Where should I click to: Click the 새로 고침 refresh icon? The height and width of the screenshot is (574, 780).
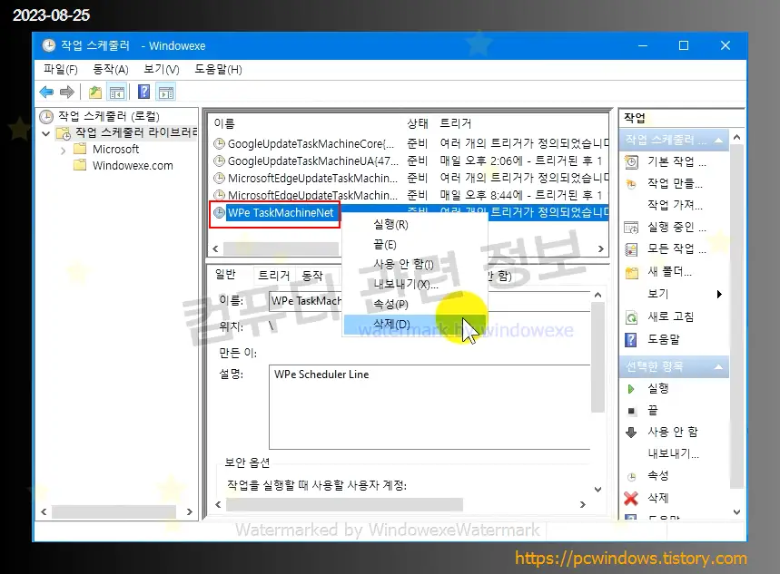click(631, 317)
